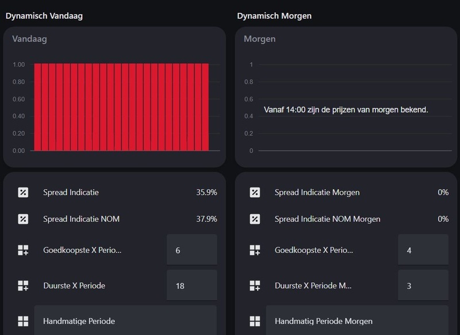Edit Duurste X Periode Morgen value 3
The image size is (460, 335).
[x=423, y=286]
